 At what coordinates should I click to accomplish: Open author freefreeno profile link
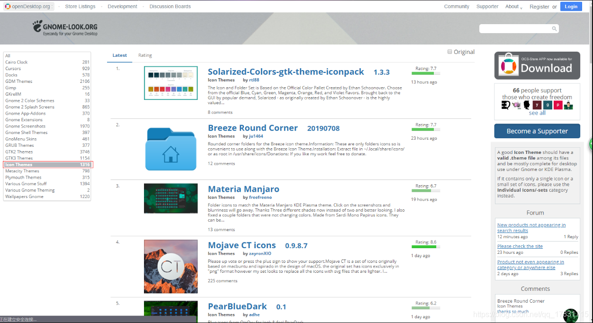pos(260,197)
